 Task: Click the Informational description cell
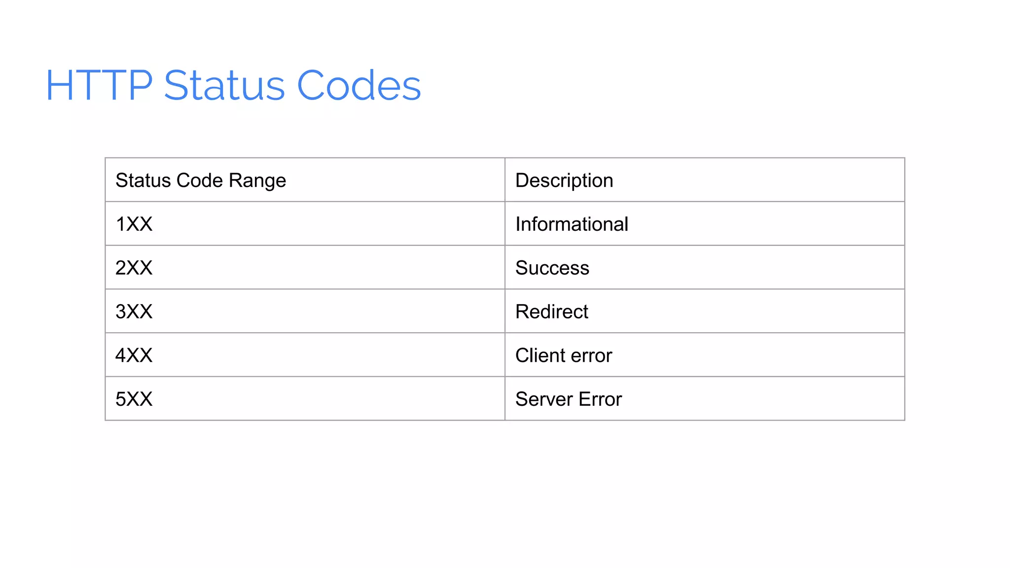(705, 223)
